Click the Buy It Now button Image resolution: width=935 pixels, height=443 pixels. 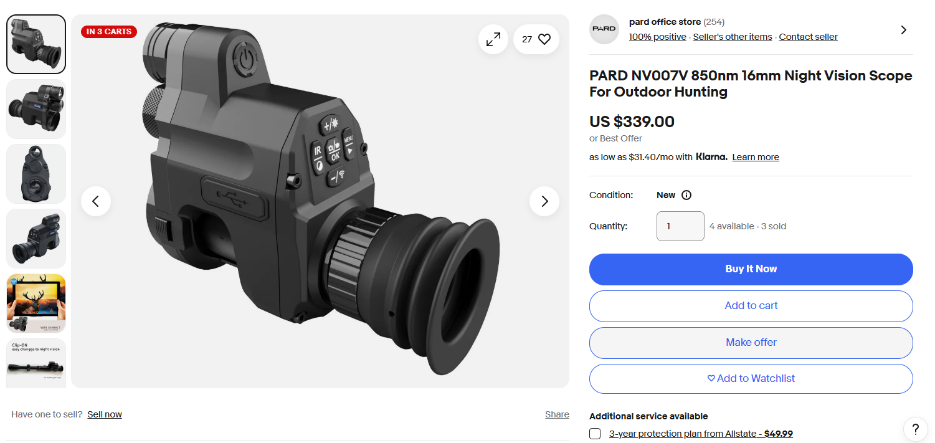(751, 269)
